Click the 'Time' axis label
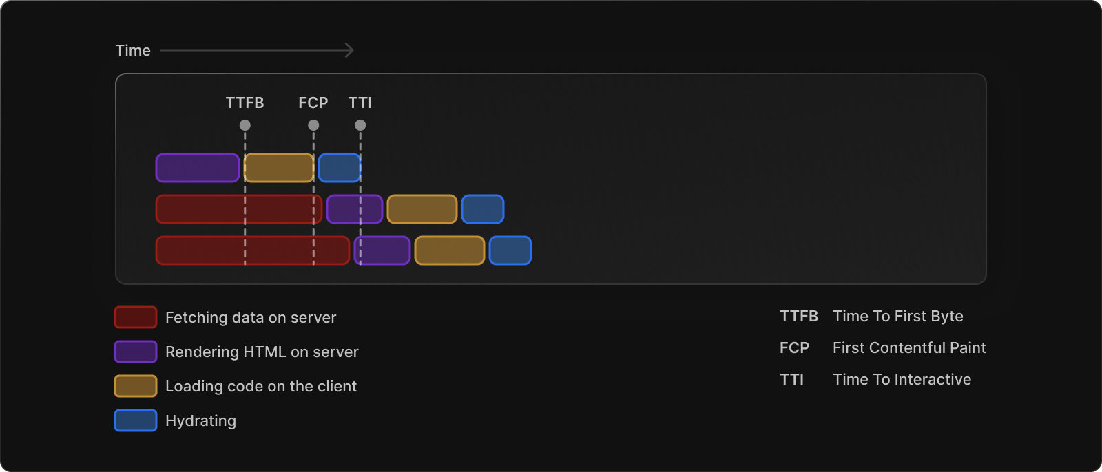The height and width of the screenshot is (472, 1102). (x=133, y=50)
